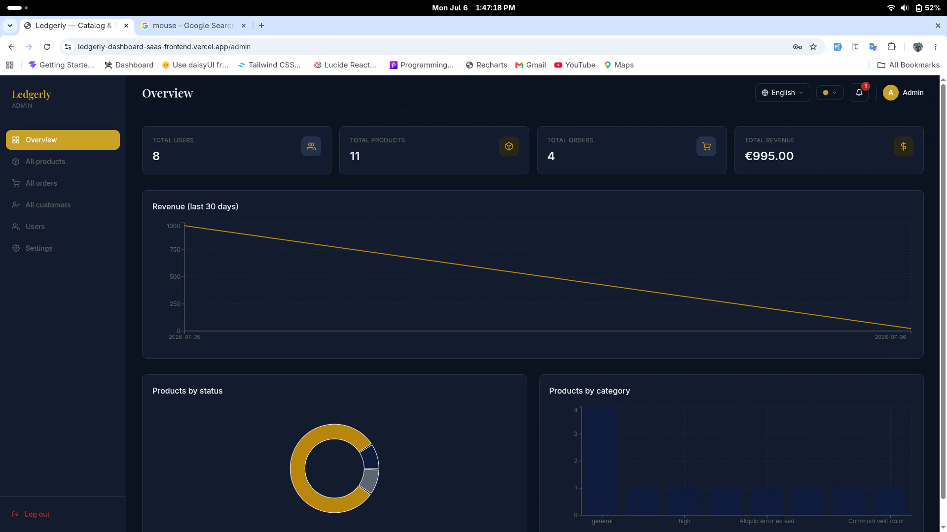Open the Lucide React bookmark
Image resolution: width=947 pixels, height=532 pixels.
click(345, 65)
